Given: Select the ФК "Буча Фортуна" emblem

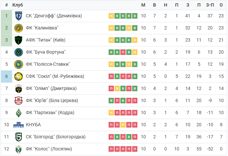Looking at the screenshot, I should 18,52.
